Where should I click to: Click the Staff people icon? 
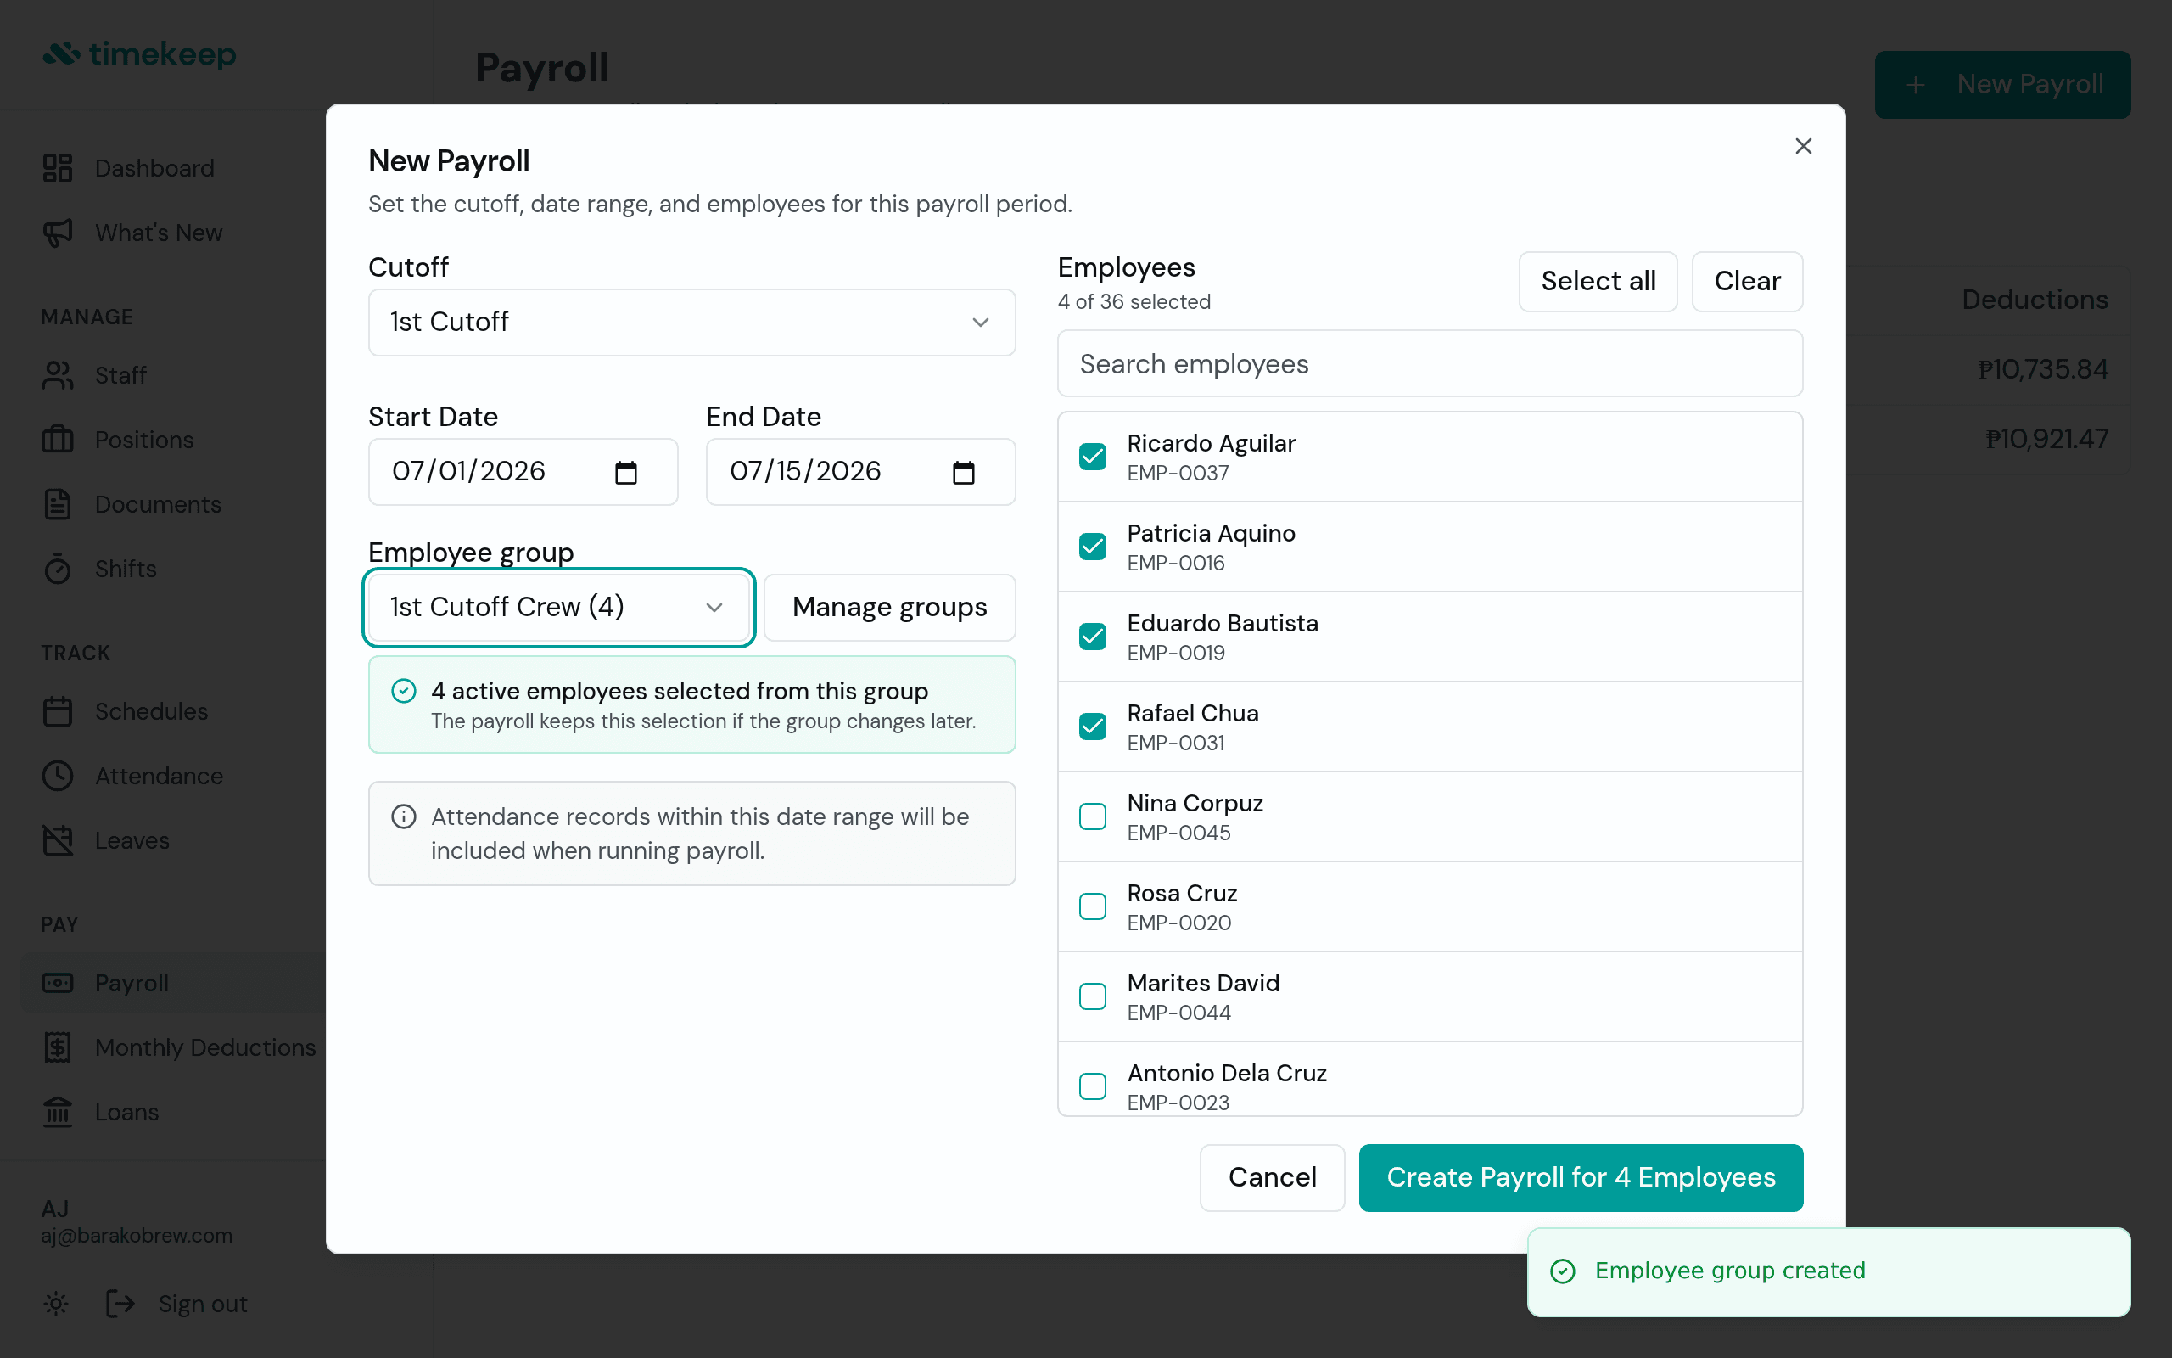(x=58, y=375)
